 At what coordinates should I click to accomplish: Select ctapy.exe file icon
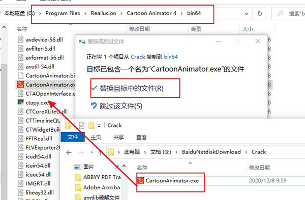coord(21,102)
